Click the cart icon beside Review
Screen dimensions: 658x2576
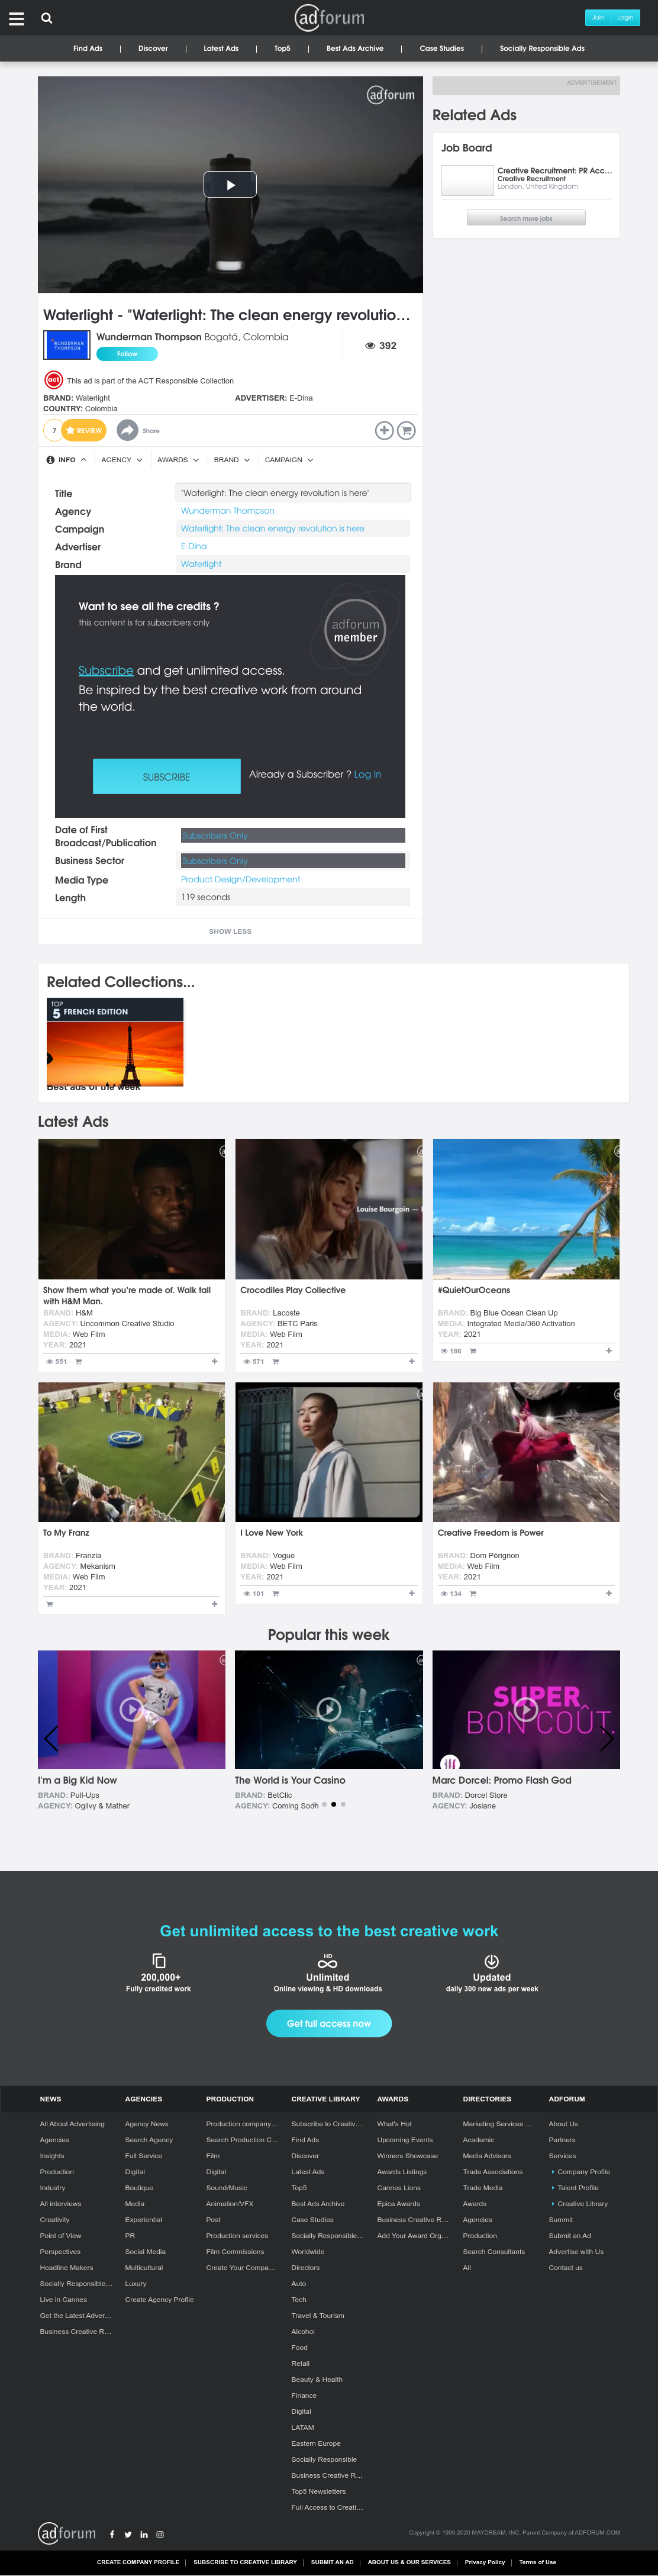coord(406,430)
